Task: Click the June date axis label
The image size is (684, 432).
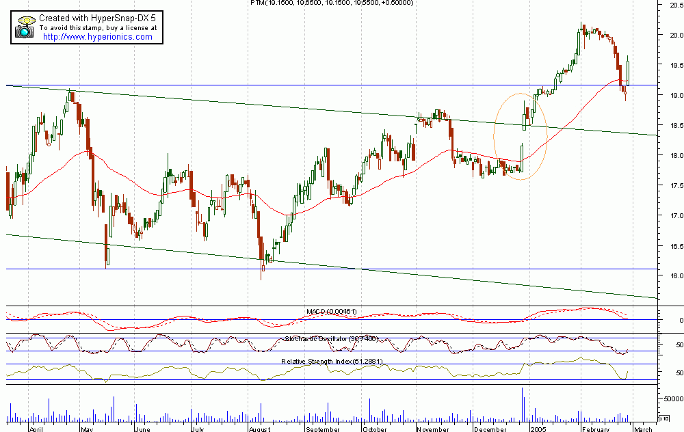Action: click(142, 429)
